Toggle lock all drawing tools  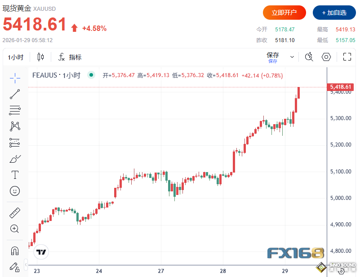pyautogui.click(x=15, y=267)
